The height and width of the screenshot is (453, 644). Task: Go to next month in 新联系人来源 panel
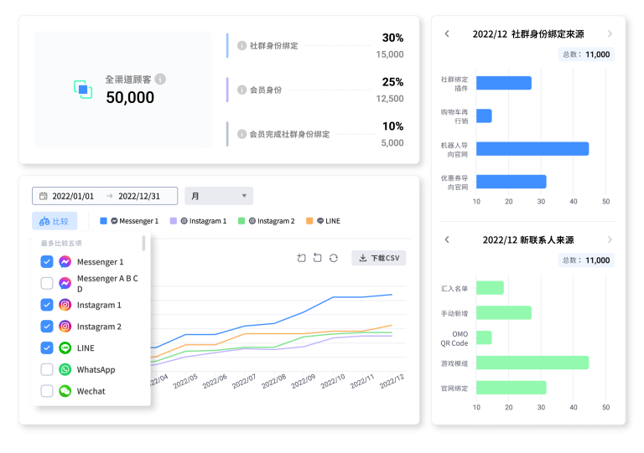click(x=610, y=239)
